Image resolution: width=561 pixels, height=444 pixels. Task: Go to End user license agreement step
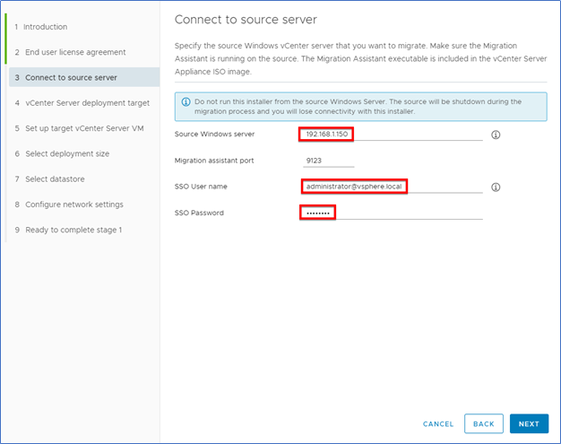tap(70, 52)
